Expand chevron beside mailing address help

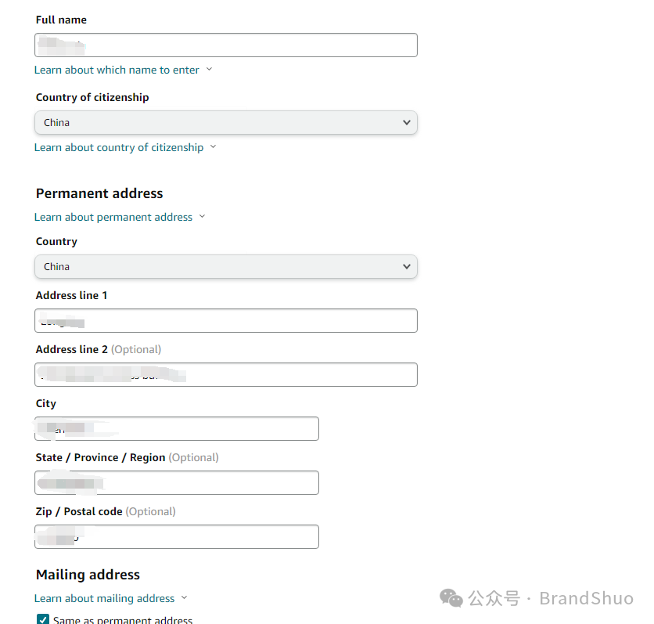click(x=185, y=598)
